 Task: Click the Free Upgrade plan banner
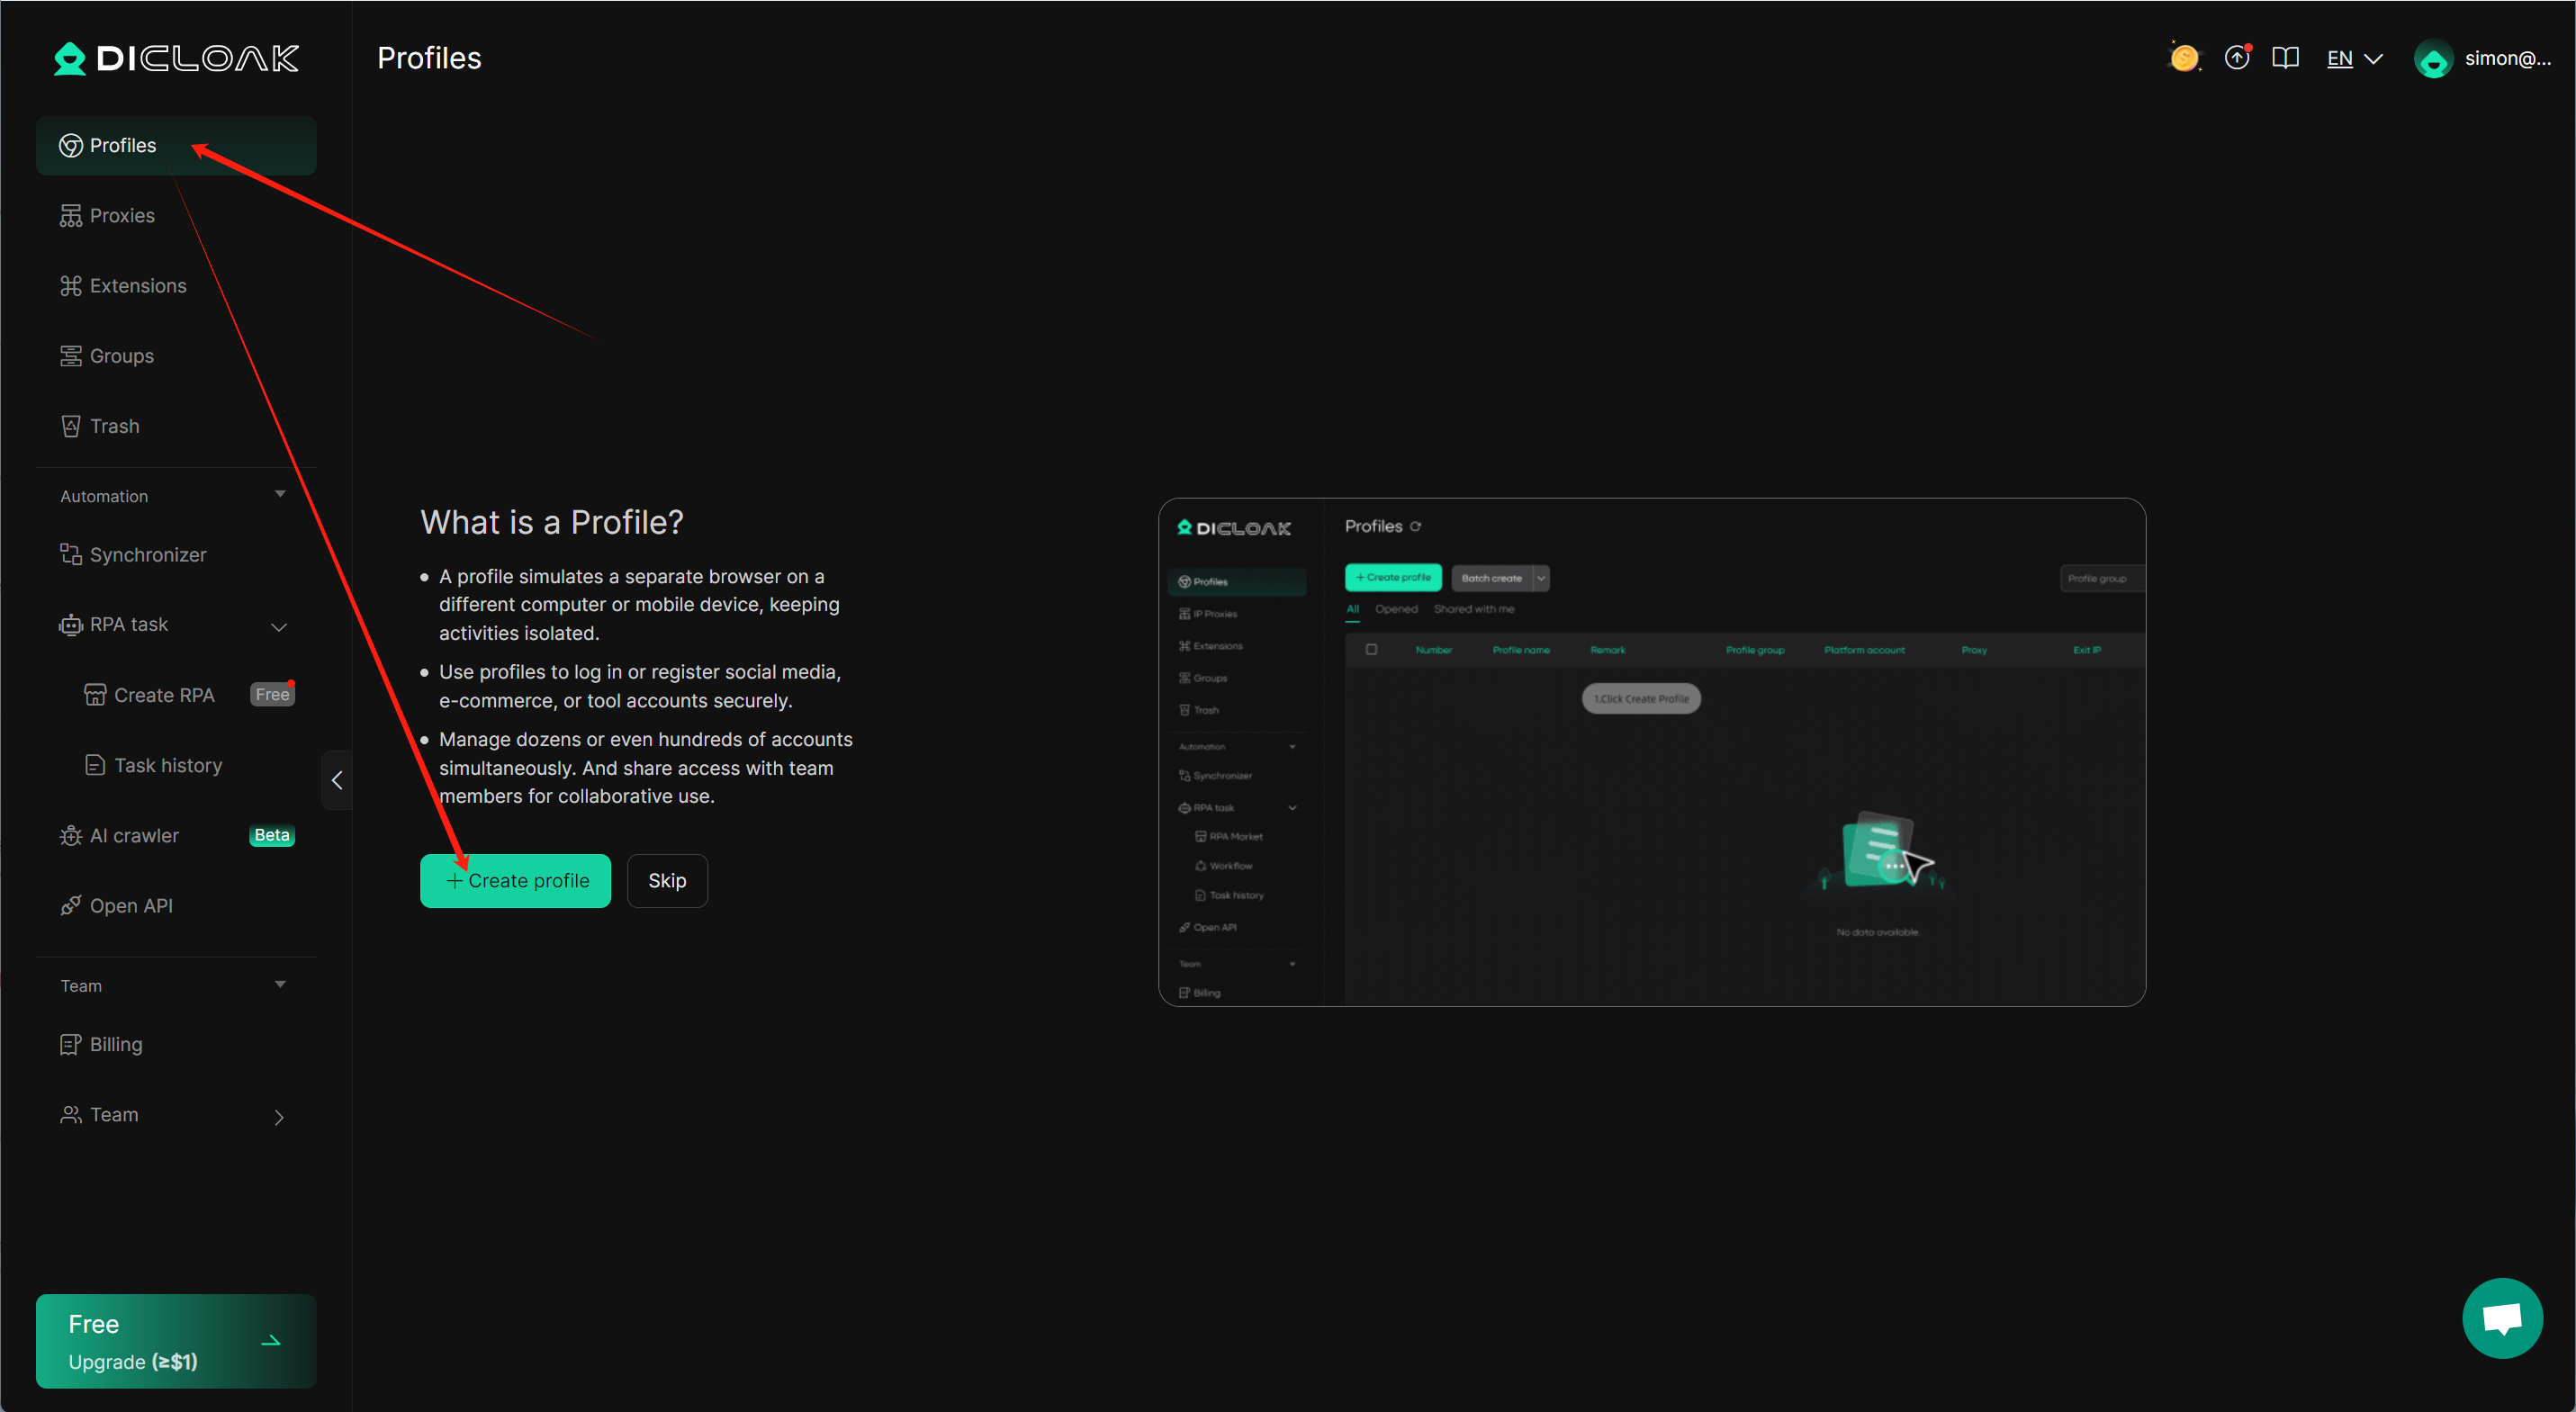click(x=176, y=1341)
